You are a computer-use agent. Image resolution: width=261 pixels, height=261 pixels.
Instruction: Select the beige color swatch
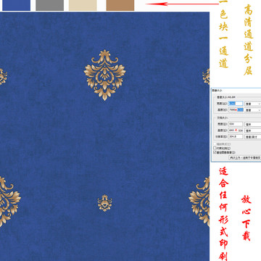pyautogui.click(x=83, y=5)
